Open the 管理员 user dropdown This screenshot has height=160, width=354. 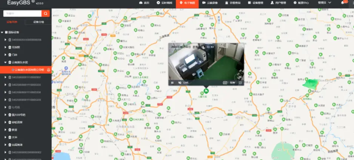click(325, 3)
